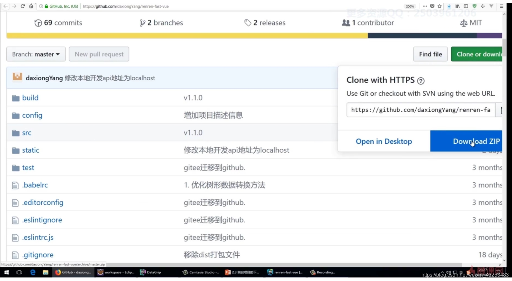Click the test folder icon
The height and width of the screenshot is (281, 512).
16,168
